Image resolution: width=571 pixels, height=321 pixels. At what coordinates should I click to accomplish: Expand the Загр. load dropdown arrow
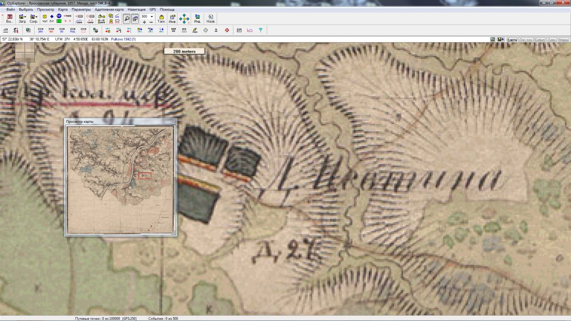[x=26, y=17]
